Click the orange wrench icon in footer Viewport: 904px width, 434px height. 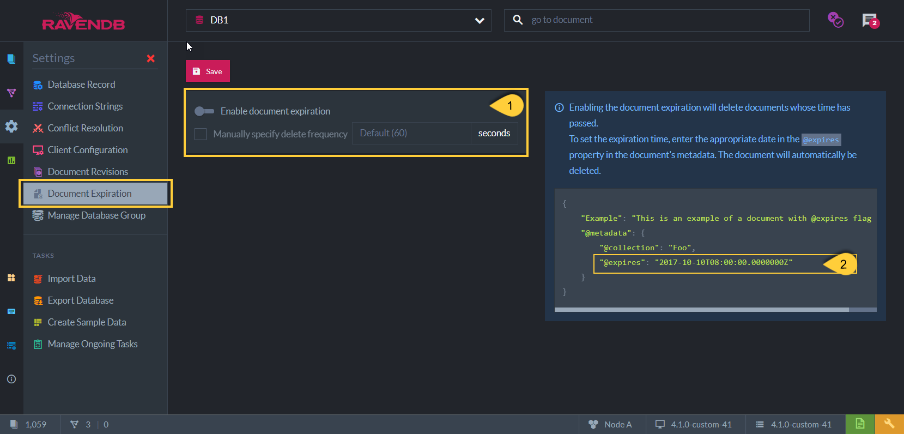pos(889,424)
